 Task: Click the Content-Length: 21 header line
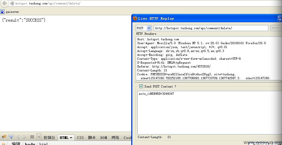coord(152,71)
